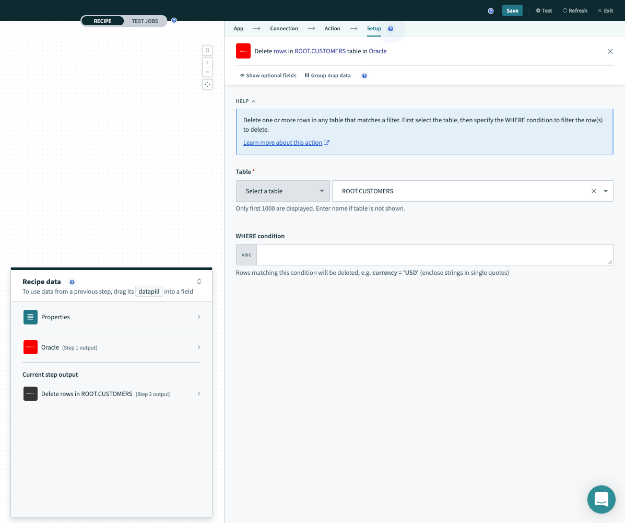Expand Oracle Step 1 output
The width and height of the screenshot is (625, 523).
click(x=111, y=347)
